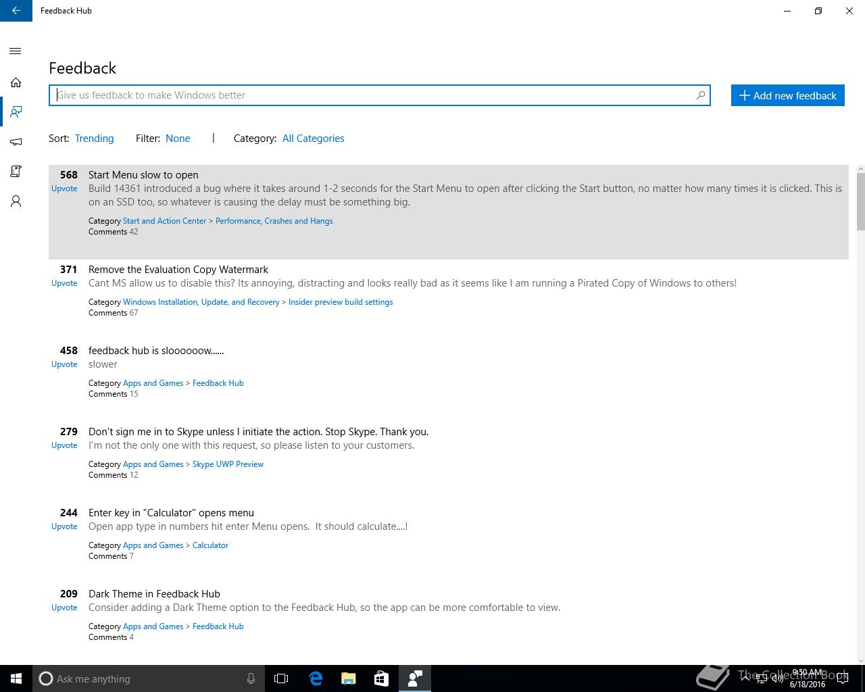This screenshot has width=865, height=692.
Task: Click 'Comments 67' on Watermark item
Action: [113, 313]
